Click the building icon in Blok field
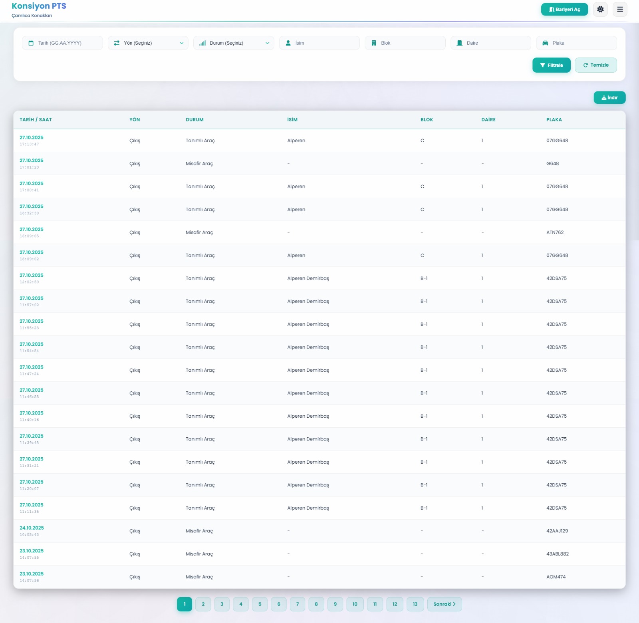 point(374,43)
